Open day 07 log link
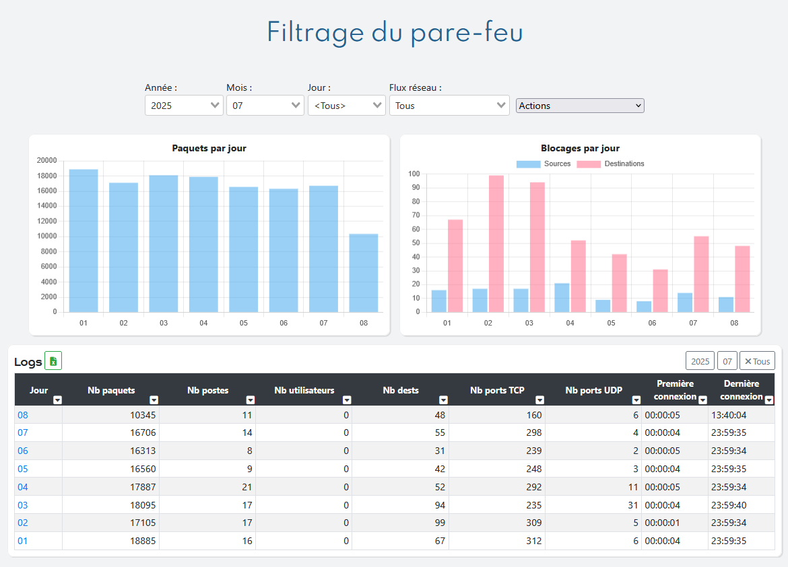 point(23,432)
